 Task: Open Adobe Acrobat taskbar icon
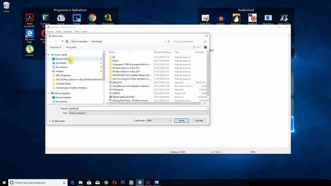pos(148,182)
